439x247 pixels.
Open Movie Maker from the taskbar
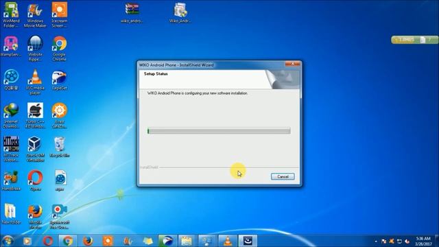[128, 241]
